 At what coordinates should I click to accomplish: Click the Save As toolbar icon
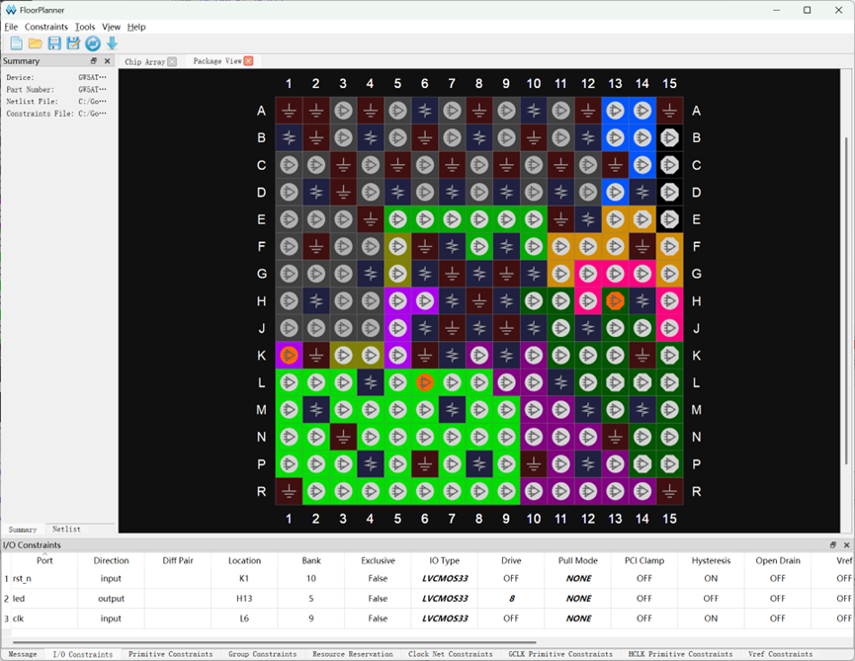coord(73,43)
